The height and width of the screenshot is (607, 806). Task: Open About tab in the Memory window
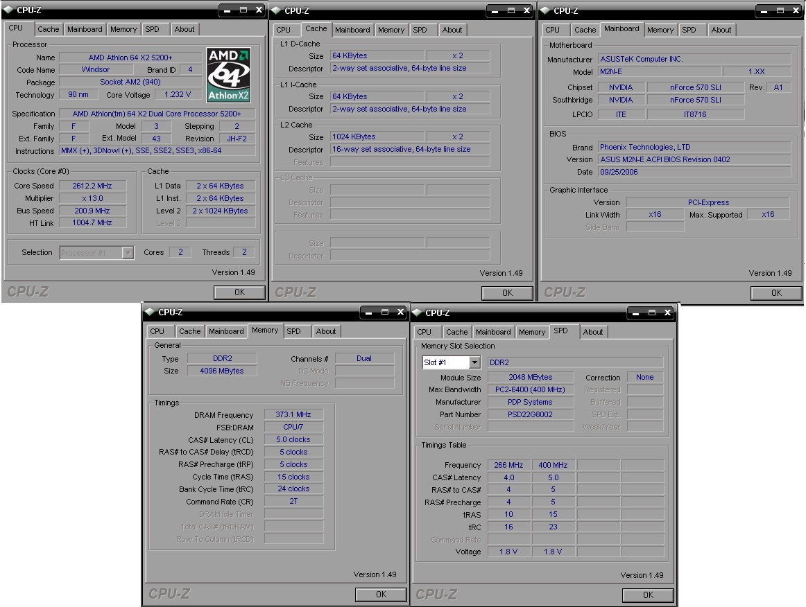pos(326,331)
